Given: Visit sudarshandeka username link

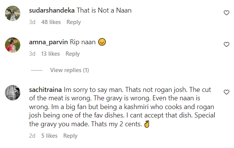Looking at the screenshot, I should [52, 10].
